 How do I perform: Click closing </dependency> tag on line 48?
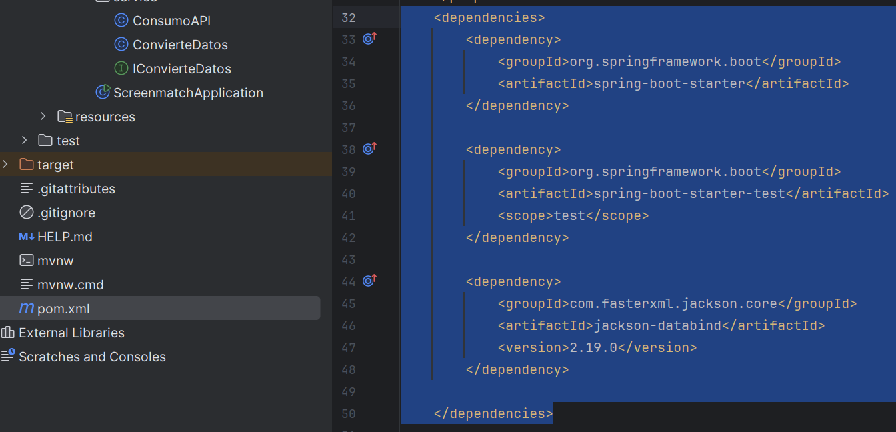click(x=517, y=369)
